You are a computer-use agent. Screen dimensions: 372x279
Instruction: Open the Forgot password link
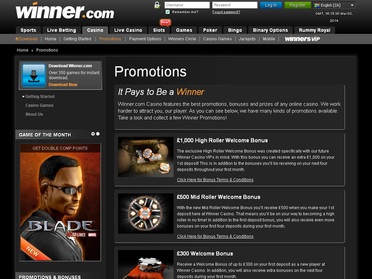(226, 12)
